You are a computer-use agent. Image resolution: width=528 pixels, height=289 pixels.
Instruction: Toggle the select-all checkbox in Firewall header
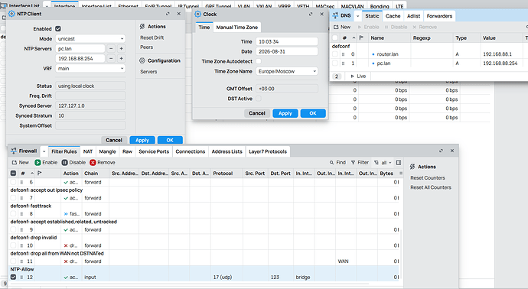pyautogui.click(x=13, y=174)
